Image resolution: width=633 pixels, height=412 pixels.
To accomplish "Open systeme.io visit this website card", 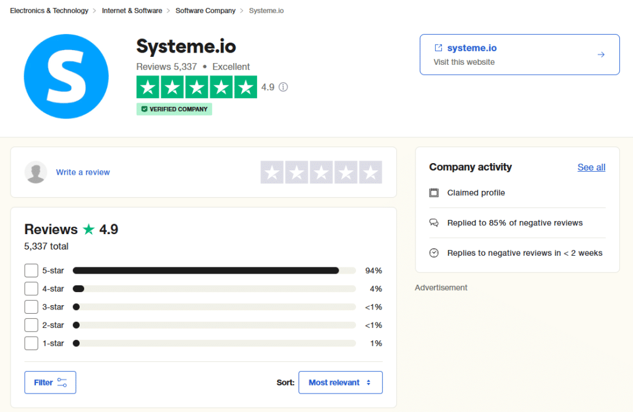I will 519,54.
